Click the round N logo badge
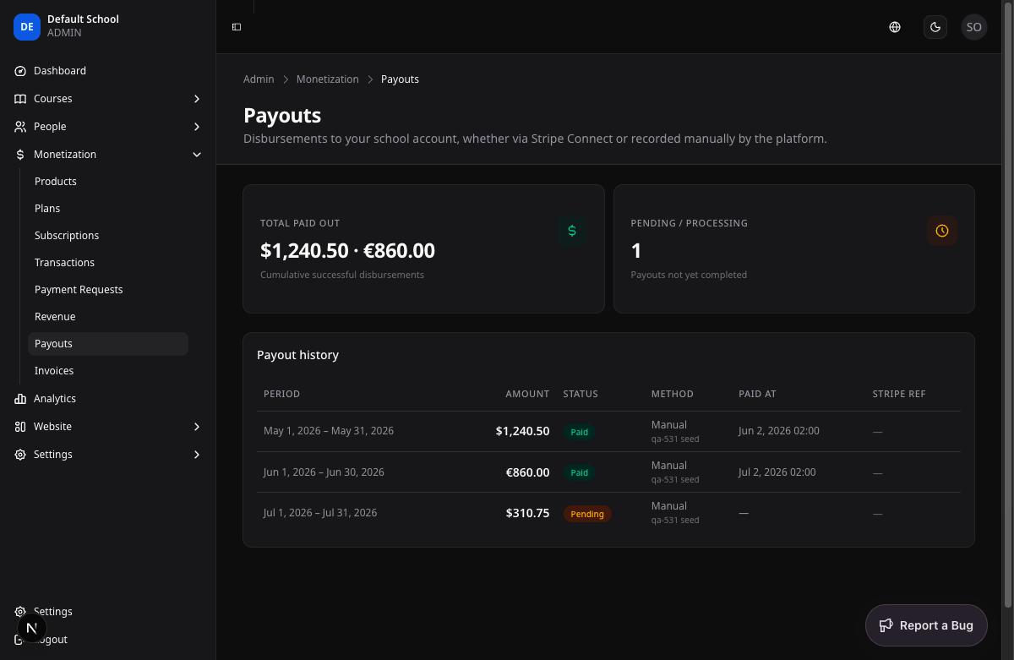 coord(31,628)
